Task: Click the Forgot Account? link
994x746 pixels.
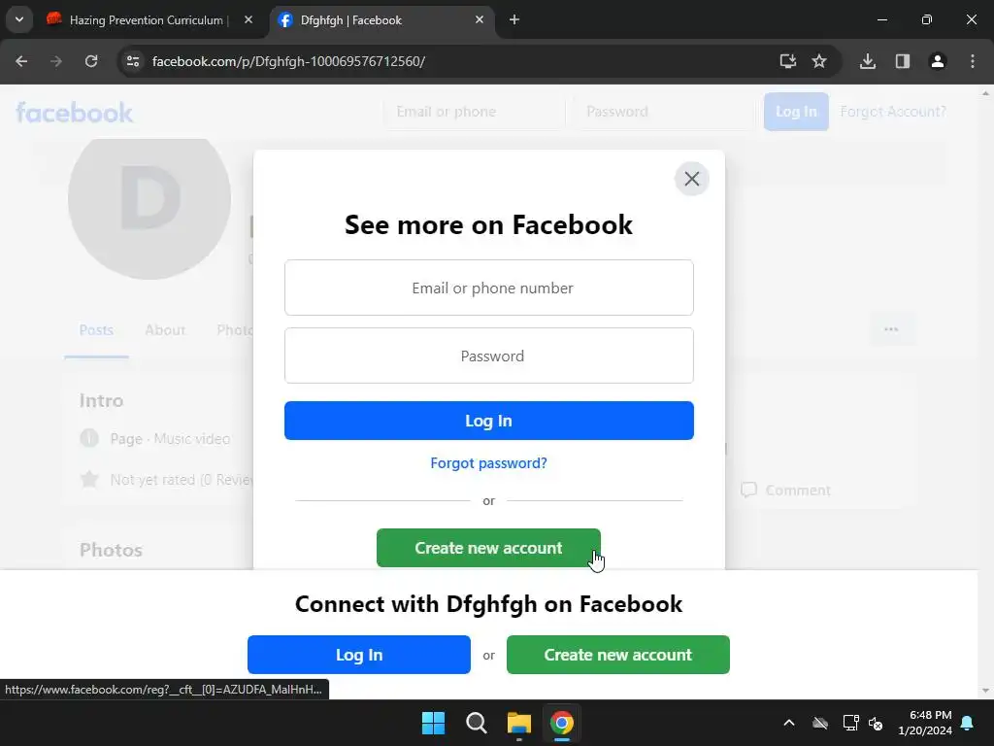Action: [893, 112]
